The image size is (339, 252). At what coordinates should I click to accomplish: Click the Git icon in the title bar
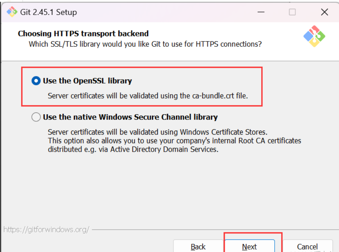(12, 12)
